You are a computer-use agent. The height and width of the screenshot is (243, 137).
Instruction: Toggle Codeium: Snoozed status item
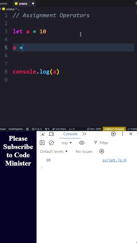coord(114,129)
